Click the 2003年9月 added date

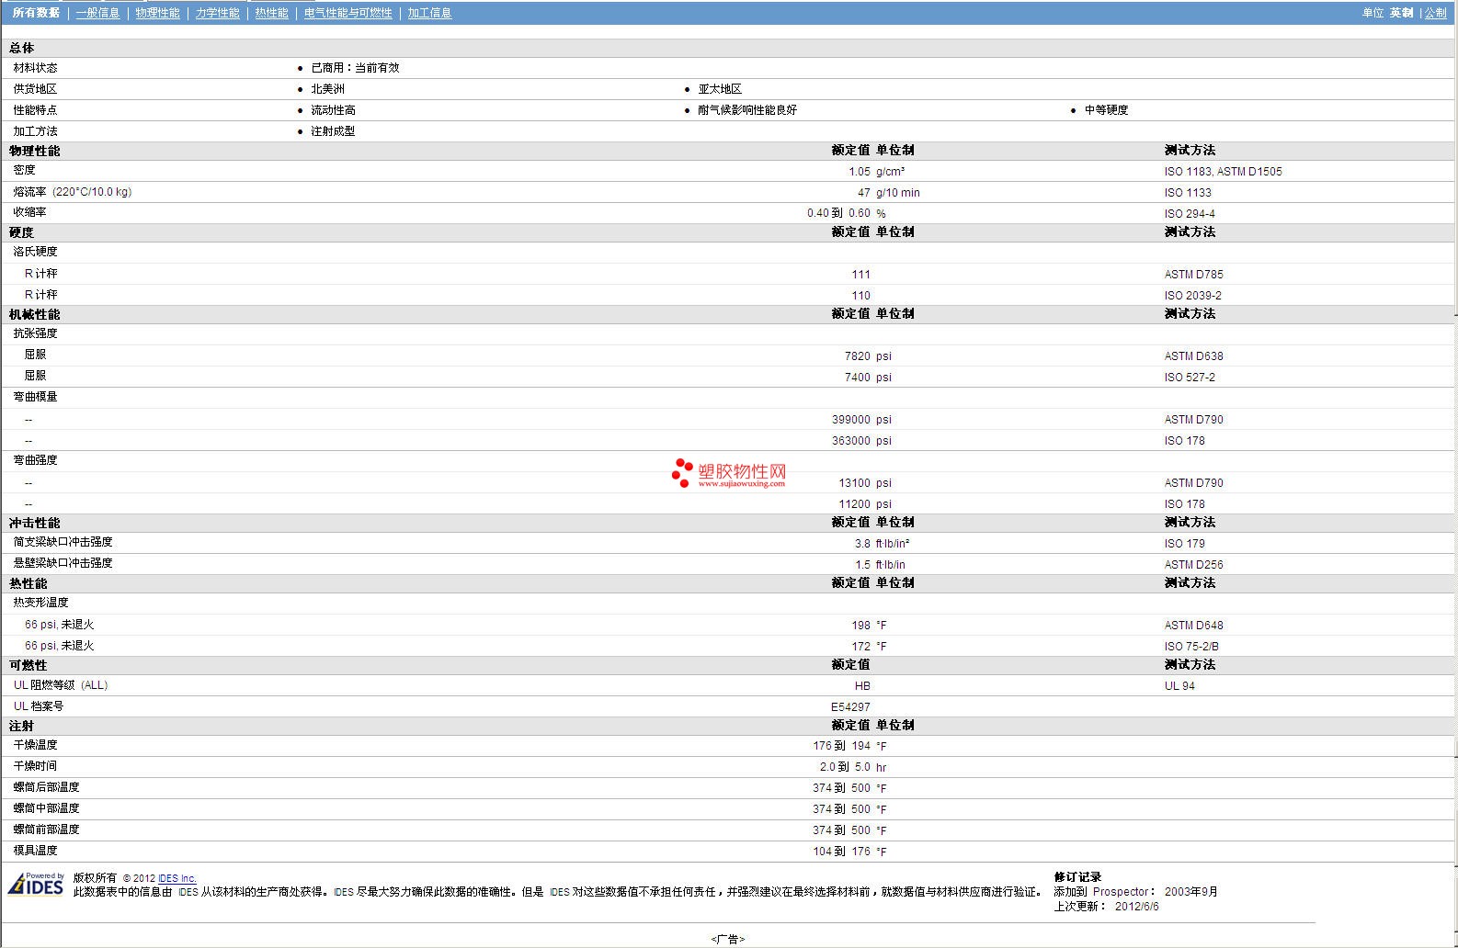click(x=1191, y=892)
